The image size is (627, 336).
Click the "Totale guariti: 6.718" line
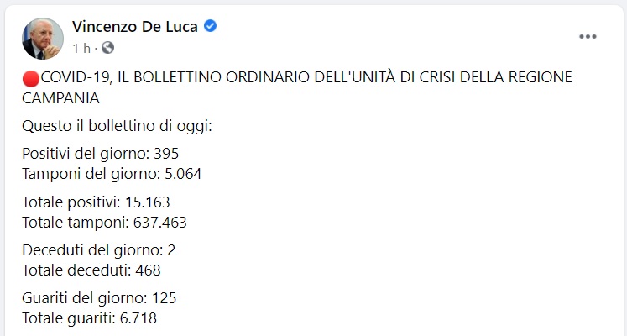[90, 318]
